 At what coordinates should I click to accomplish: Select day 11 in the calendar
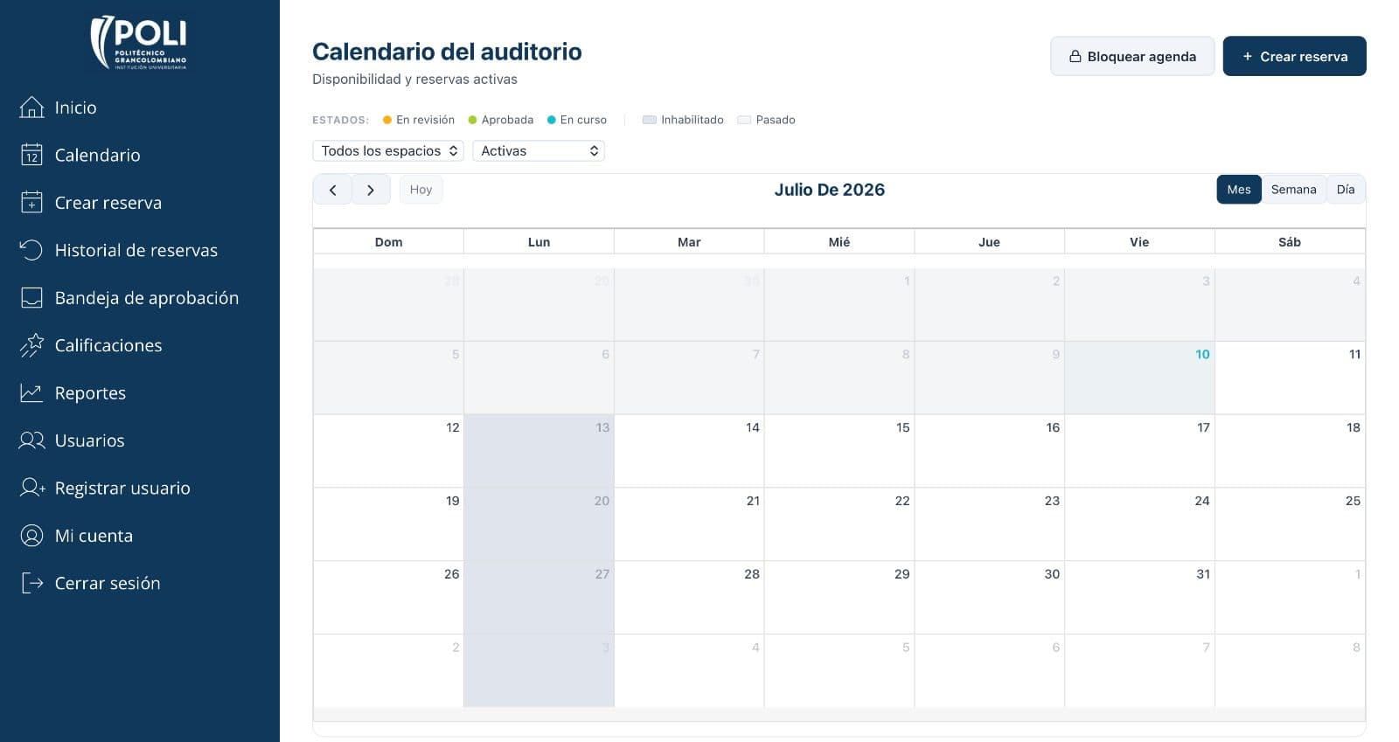click(1290, 378)
